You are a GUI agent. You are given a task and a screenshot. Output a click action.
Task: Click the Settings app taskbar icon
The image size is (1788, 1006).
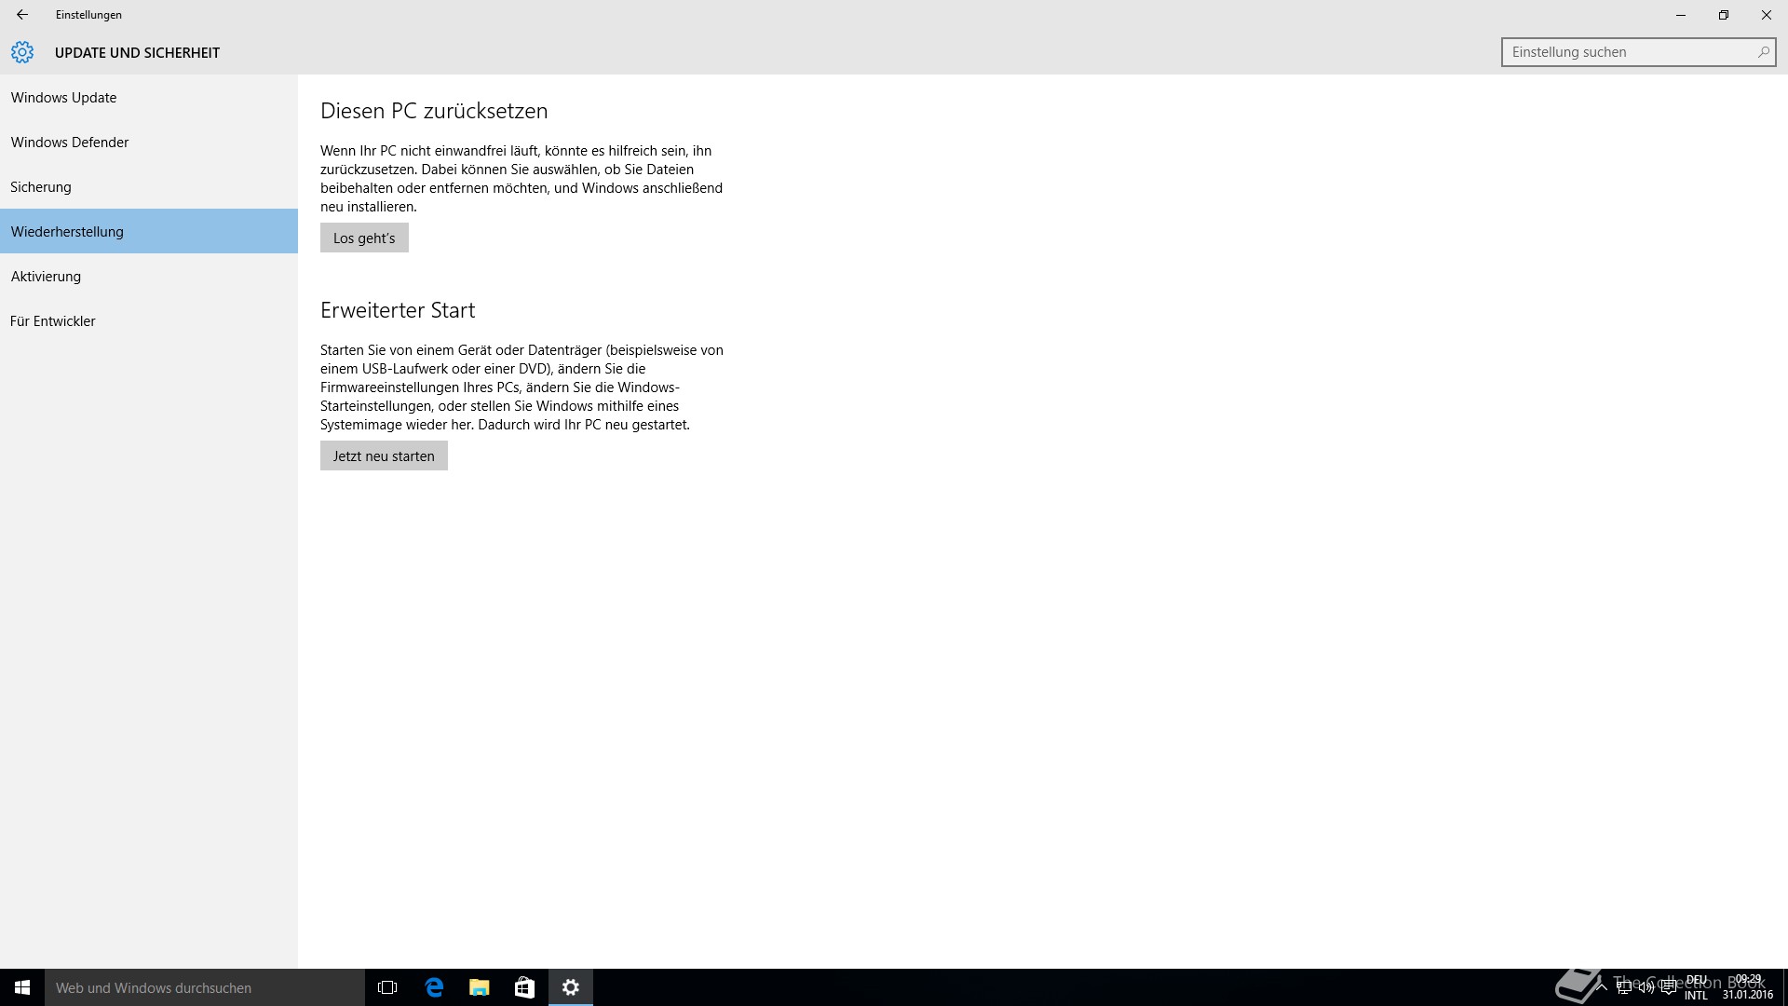[571, 987]
